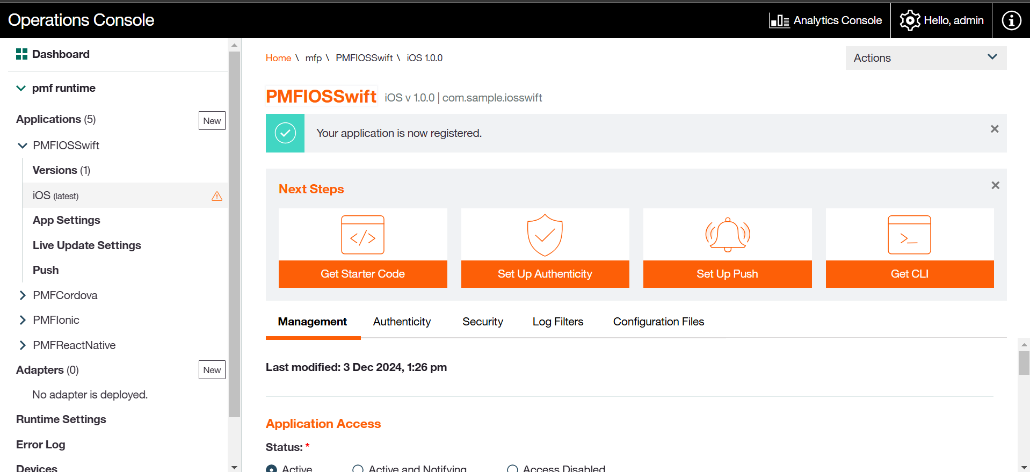
Task: Open the Actions dropdown menu
Action: click(x=925, y=58)
